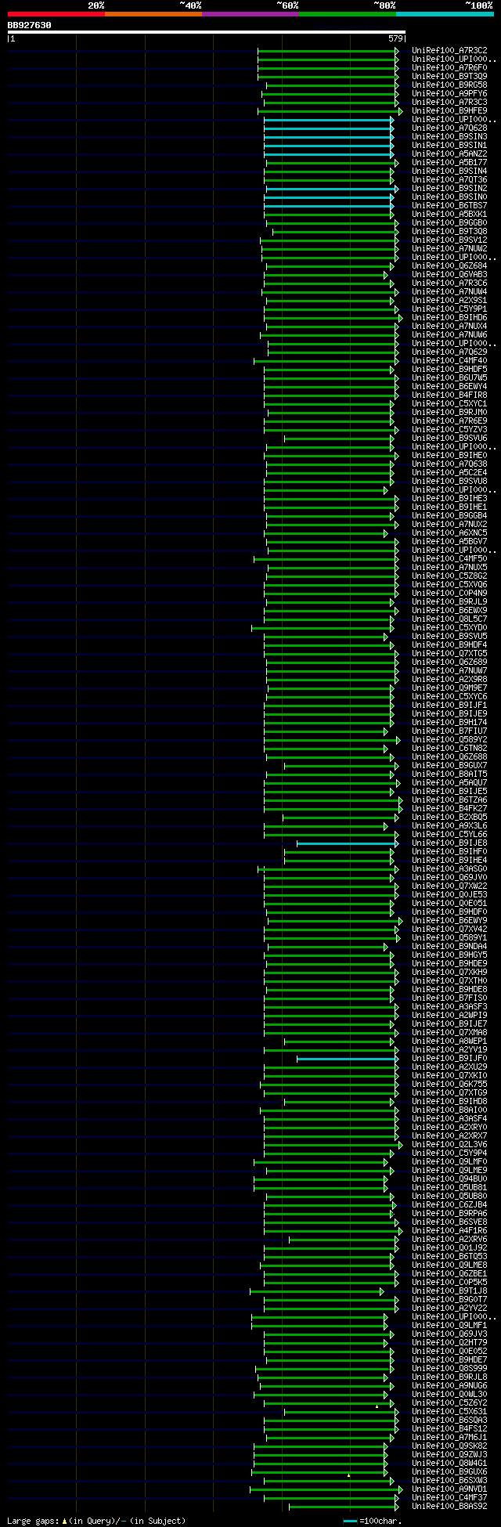The image size is (501, 1527).
Task: Select the UniRef100_A7R6F0 entry
Action: click(449, 68)
